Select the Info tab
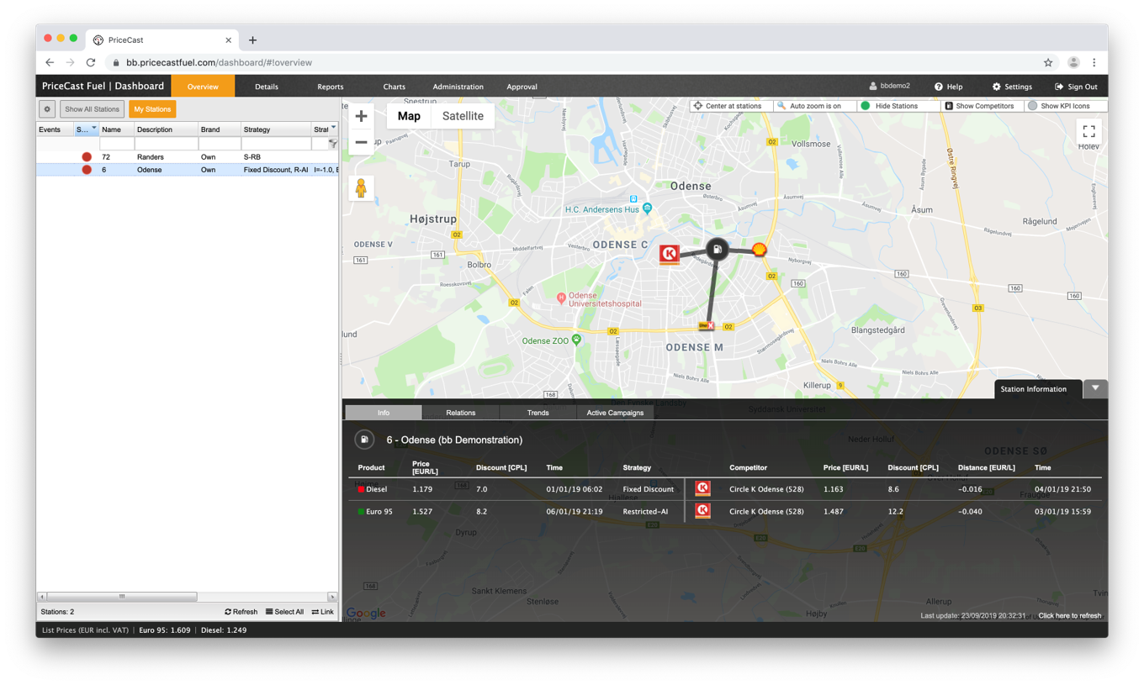This screenshot has height=685, width=1144. coord(384,413)
